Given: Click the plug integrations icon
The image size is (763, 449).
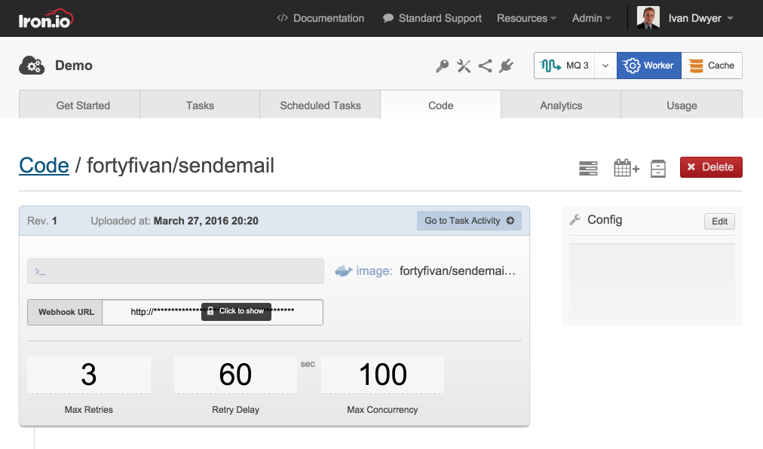Looking at the screenshot, I should (x=506, y=66).
